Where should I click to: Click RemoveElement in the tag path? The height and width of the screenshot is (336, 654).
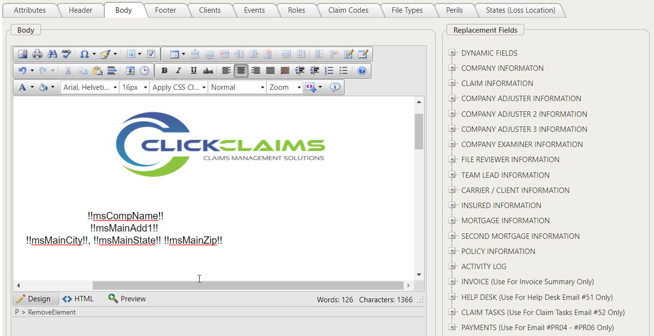click(52, 312)
